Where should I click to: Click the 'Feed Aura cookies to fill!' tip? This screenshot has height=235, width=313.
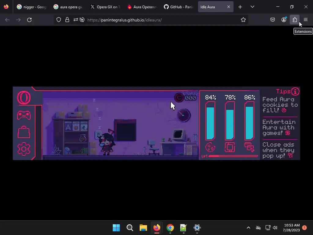[x=280, y=105]
